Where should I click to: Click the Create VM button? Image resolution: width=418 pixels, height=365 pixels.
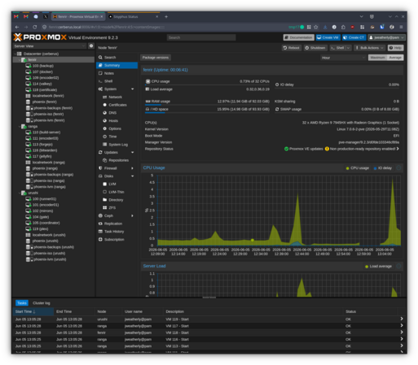coord(328,37)
